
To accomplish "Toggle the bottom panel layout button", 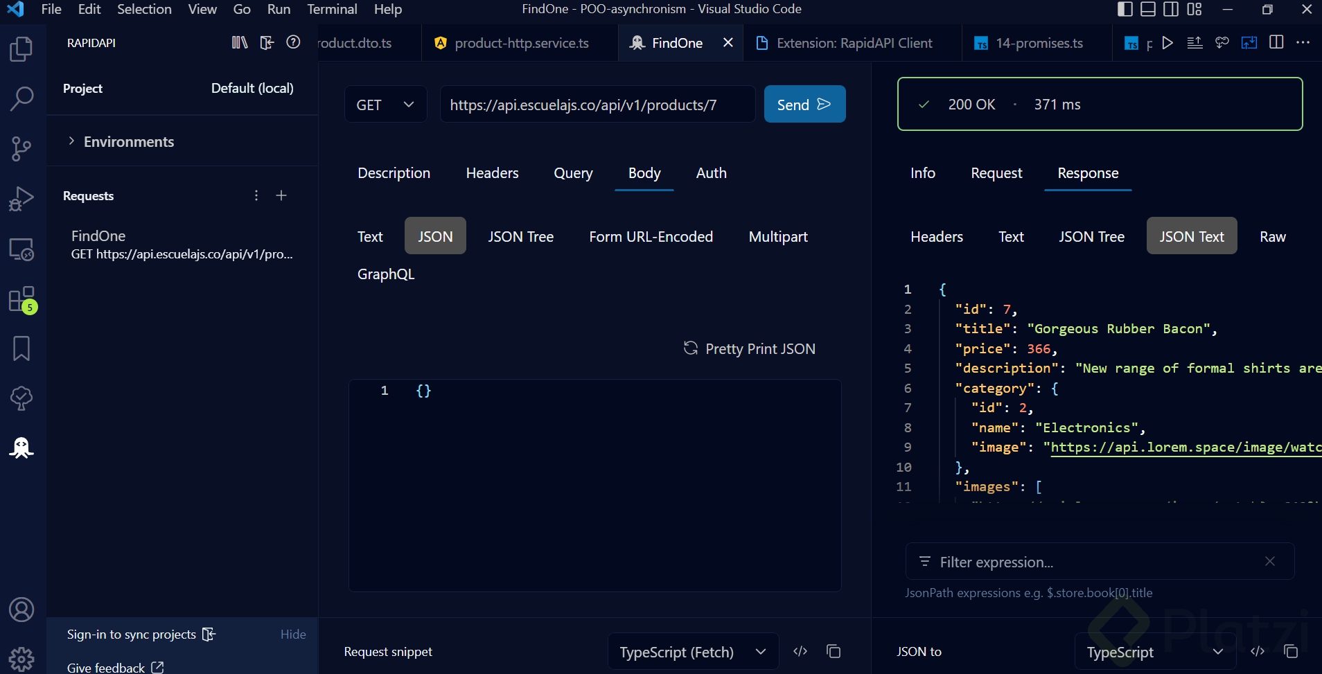I will [1148, 9].
